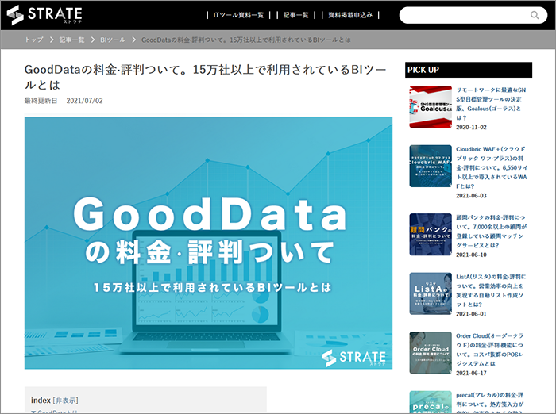Open the 顧問バンク article link
The width and height of the screenshot is (556, 414).
tap(491, 232)
